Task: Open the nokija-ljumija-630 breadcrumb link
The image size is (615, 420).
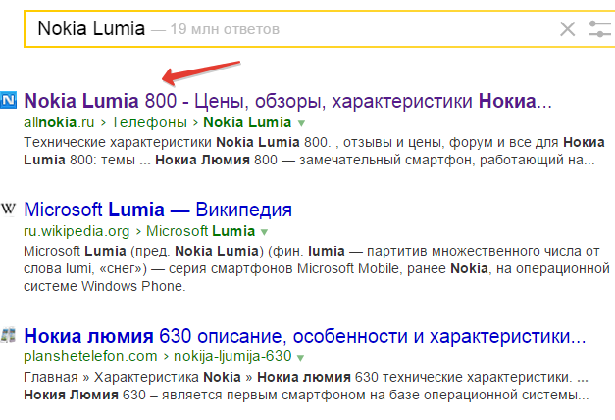Action: [232, 356]
